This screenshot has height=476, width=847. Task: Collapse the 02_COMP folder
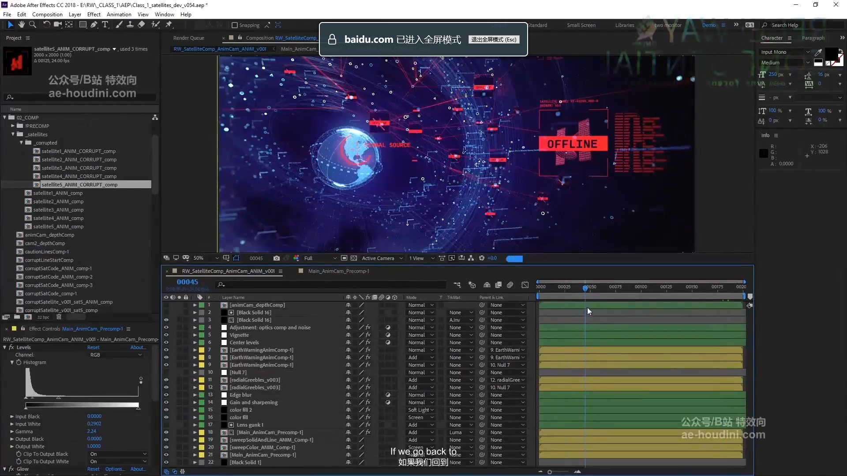click(5, 118)
